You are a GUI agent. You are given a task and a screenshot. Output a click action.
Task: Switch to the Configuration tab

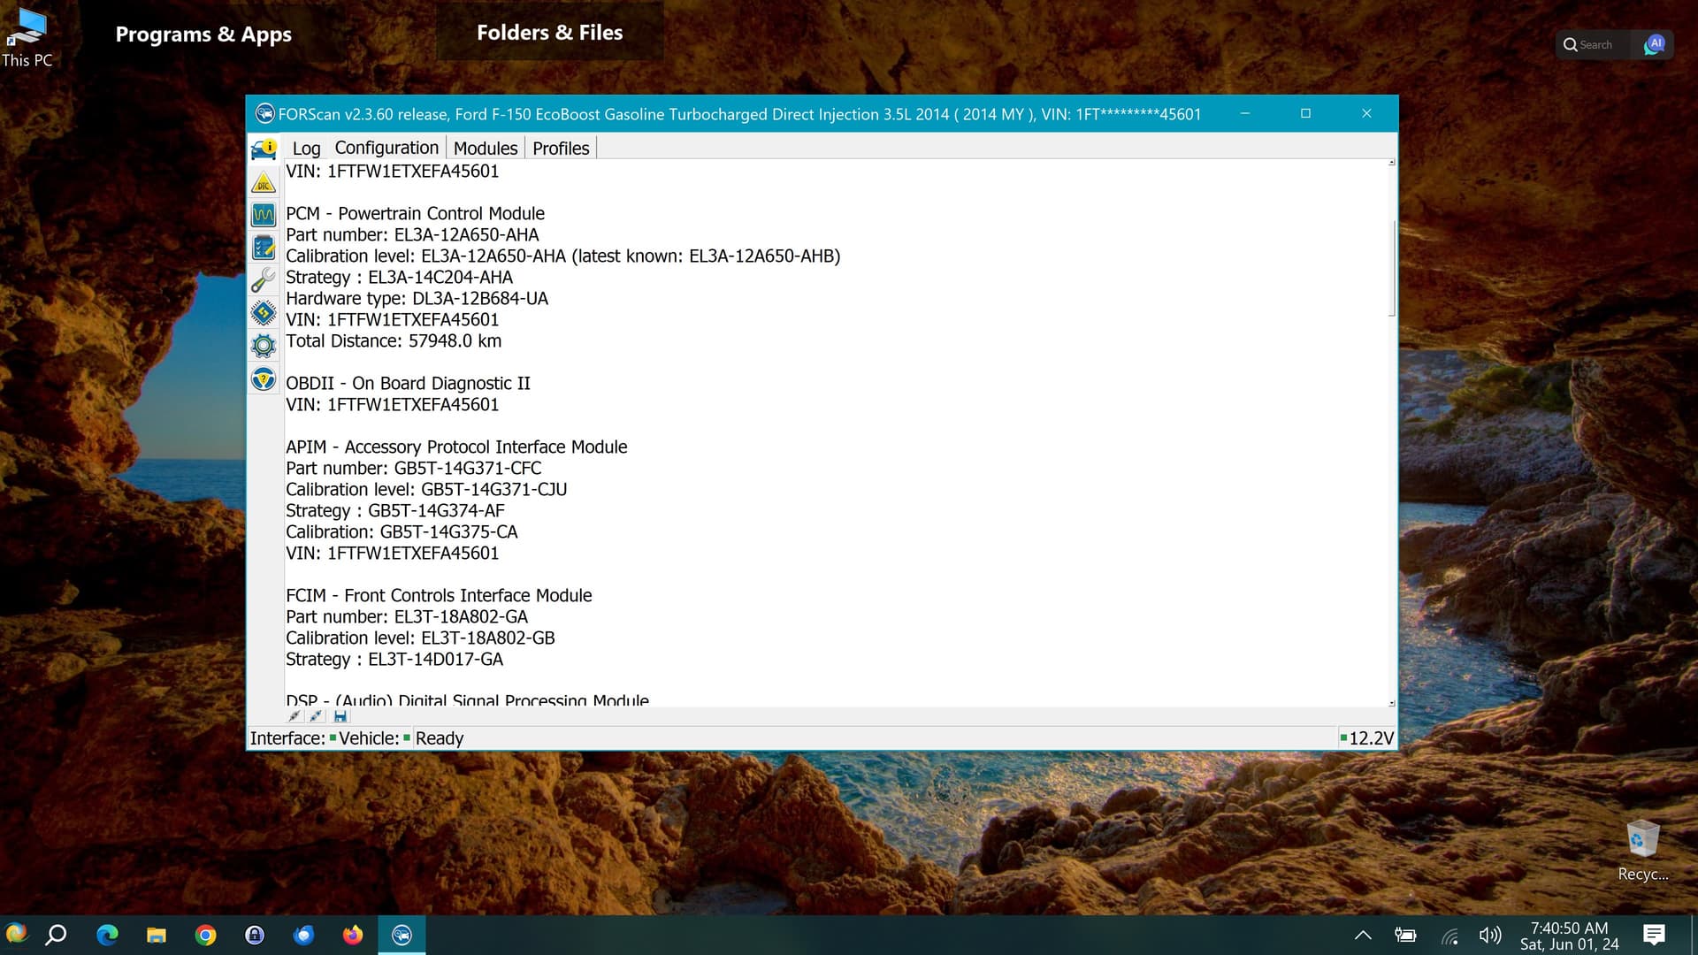(x=386, y=148)
